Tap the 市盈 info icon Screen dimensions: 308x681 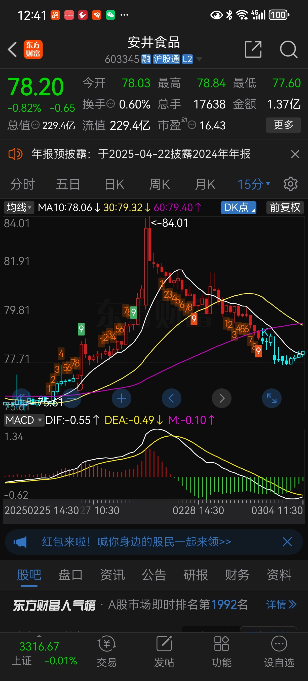point(192,125)
